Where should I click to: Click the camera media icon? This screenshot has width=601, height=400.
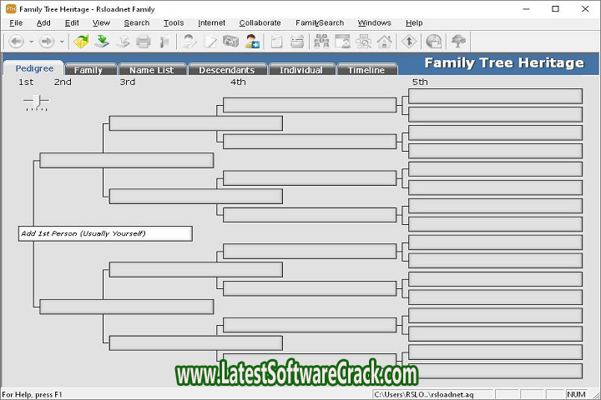click(230, 41)
